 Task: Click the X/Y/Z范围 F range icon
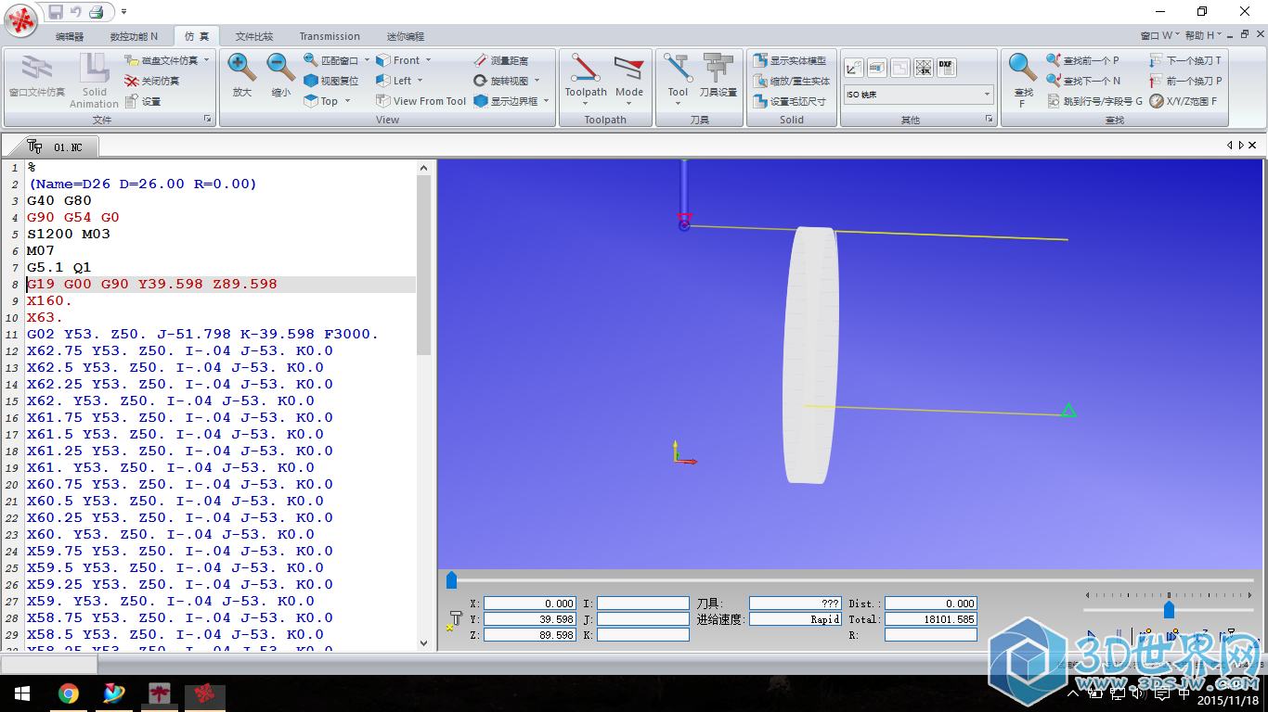(x=1157, y=101)
